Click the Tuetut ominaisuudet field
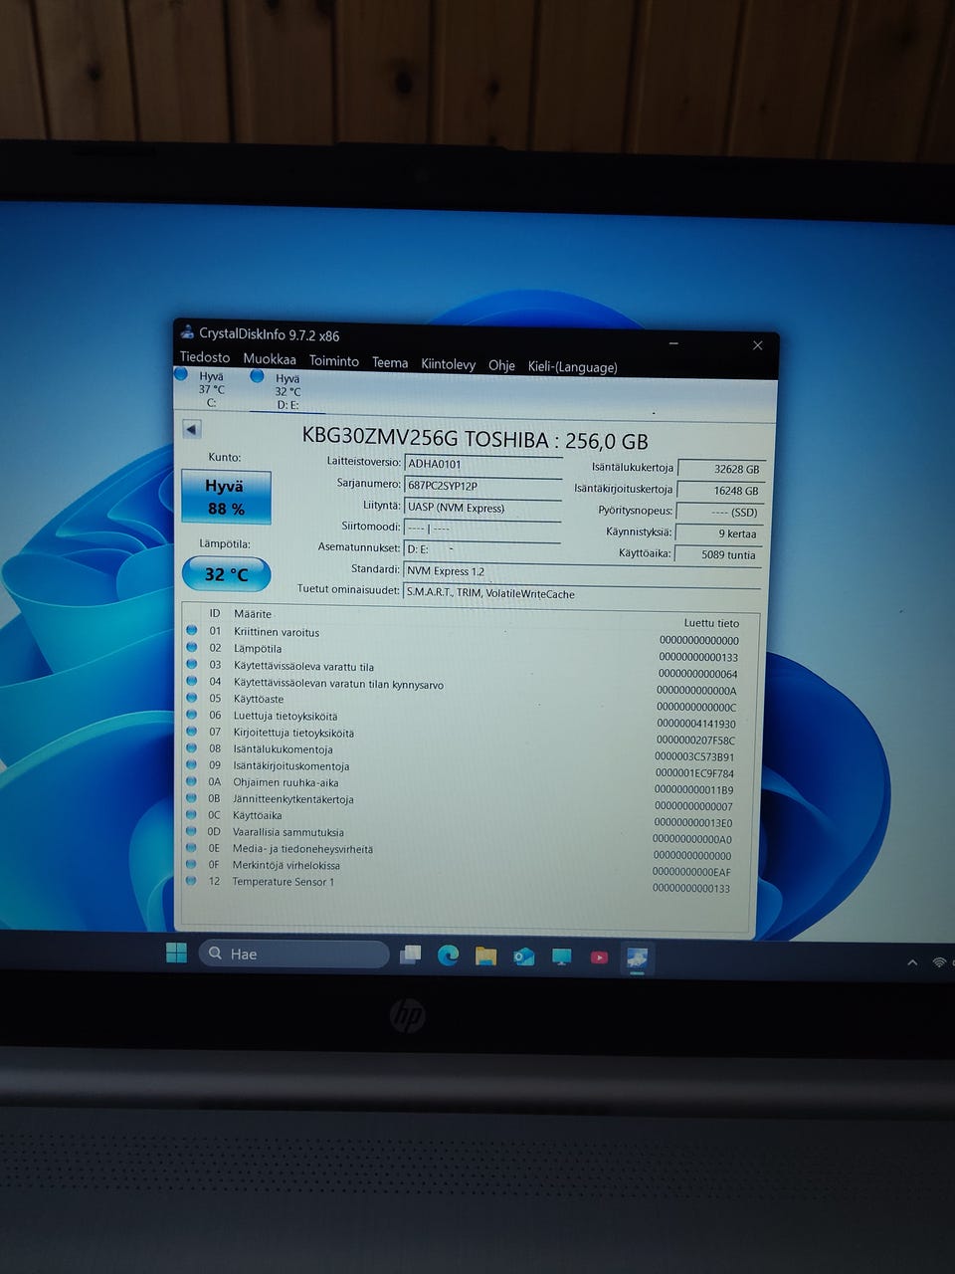 [x=582, y=594]
